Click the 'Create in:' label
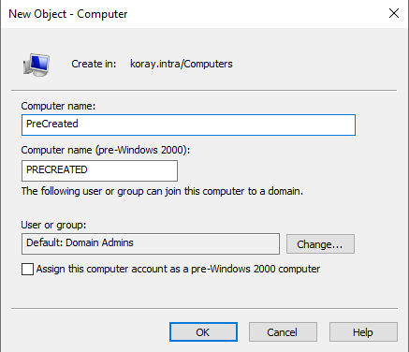Image resolution: width=409 pixels, height=352 pixels. click(94, 64)
